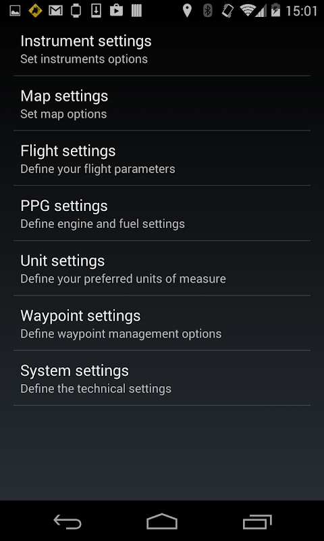Open Unit settings
This screenshot has height=541, width=324.
point(162,268)
